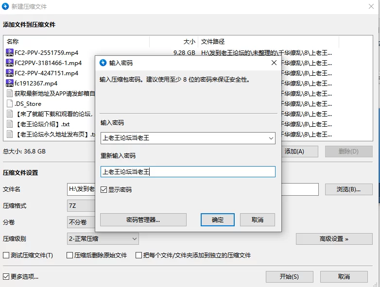Click the blank file icon of .DS_Store
The width and height of the screenshot is (380, 287).
pos(9,103)
